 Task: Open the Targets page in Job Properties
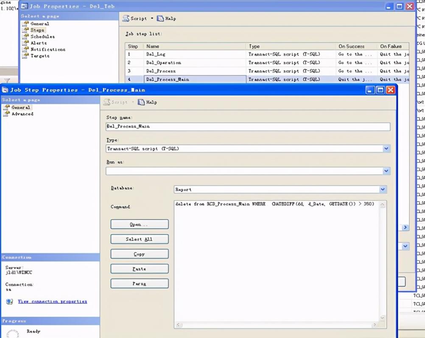(x=40, y=55)
